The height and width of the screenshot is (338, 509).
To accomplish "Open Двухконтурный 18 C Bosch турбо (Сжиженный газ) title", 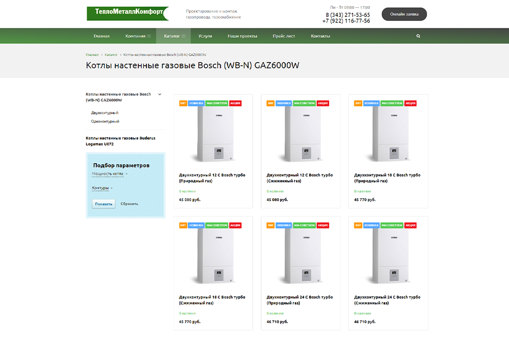I will (212, 300).
